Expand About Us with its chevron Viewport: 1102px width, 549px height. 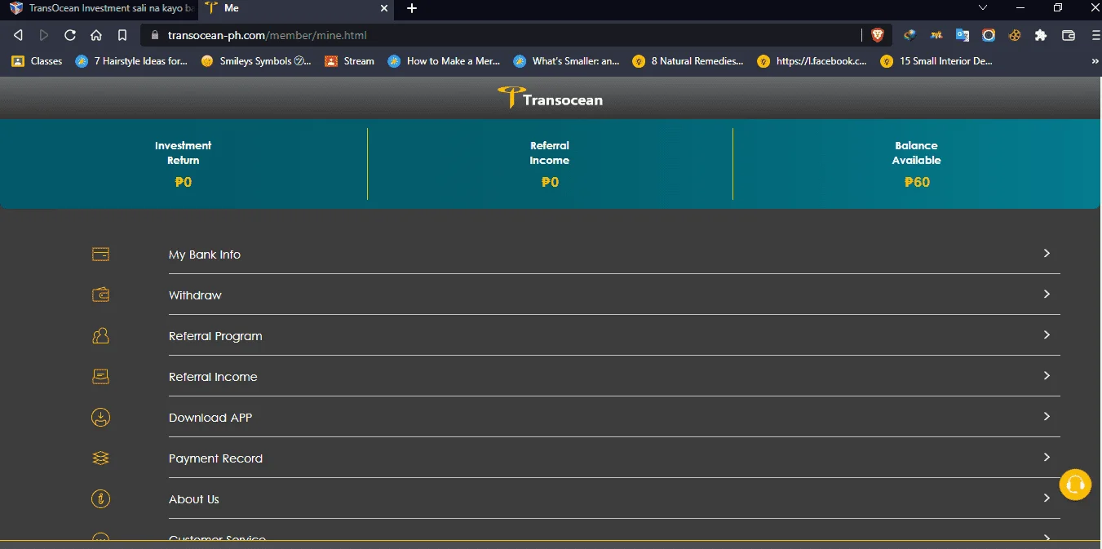point(1047,498)
